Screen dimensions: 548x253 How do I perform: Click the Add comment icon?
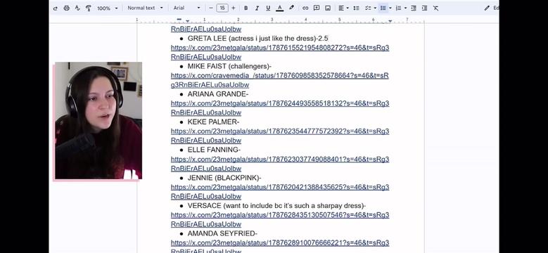click(317, 8)
